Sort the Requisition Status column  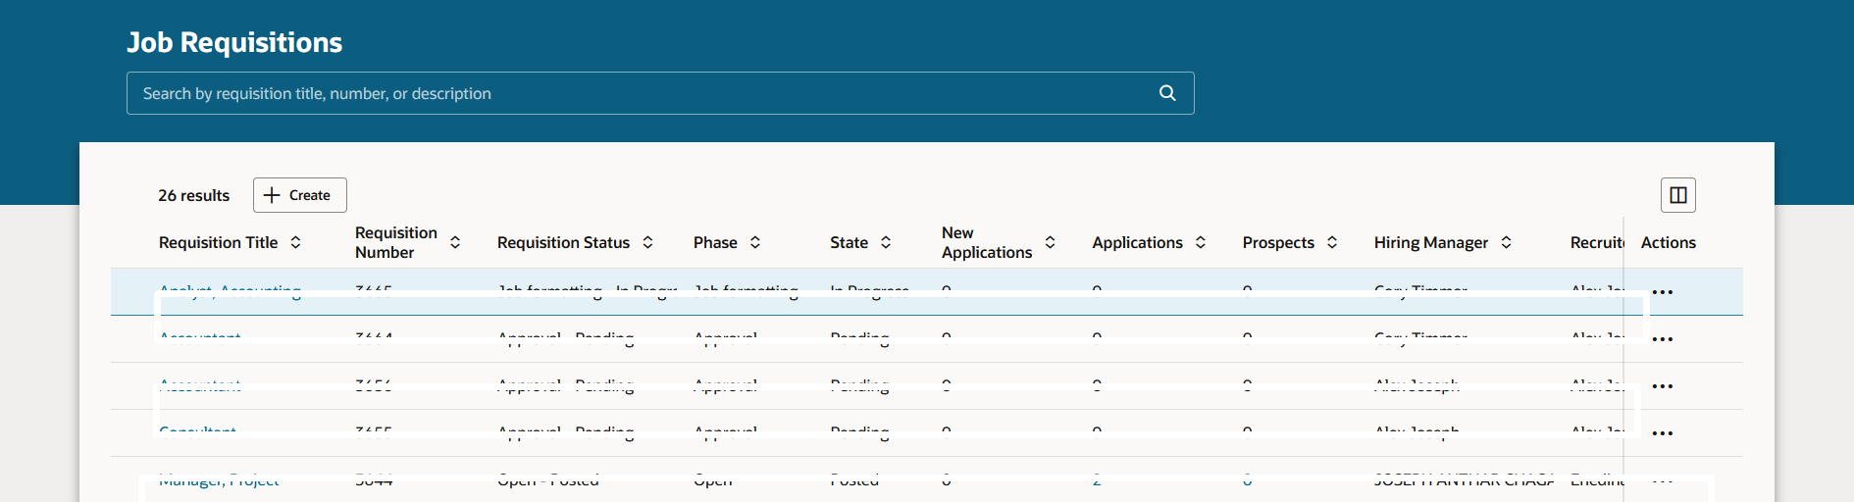647,242
